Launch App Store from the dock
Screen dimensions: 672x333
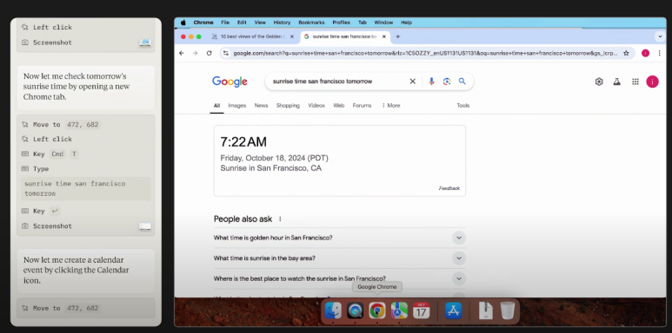coord(454,310)
